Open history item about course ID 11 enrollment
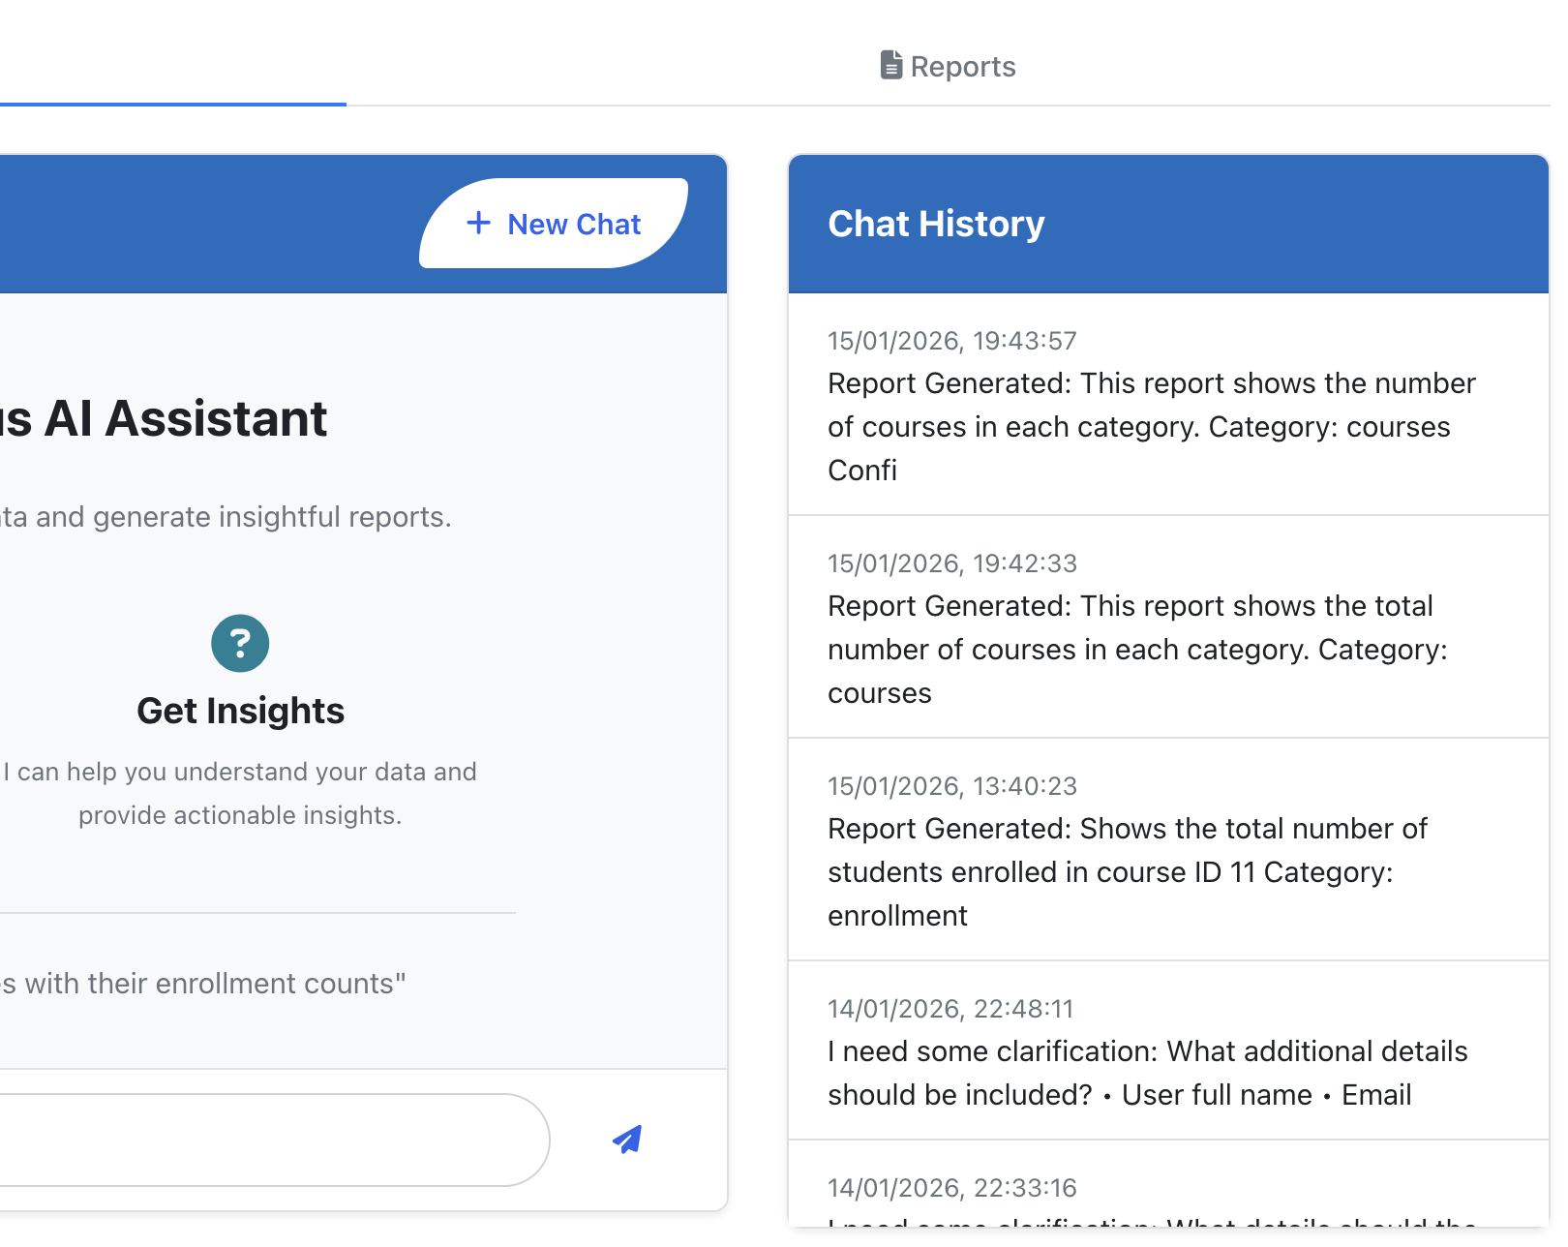The image size is (1568, 1247). 1168,850
